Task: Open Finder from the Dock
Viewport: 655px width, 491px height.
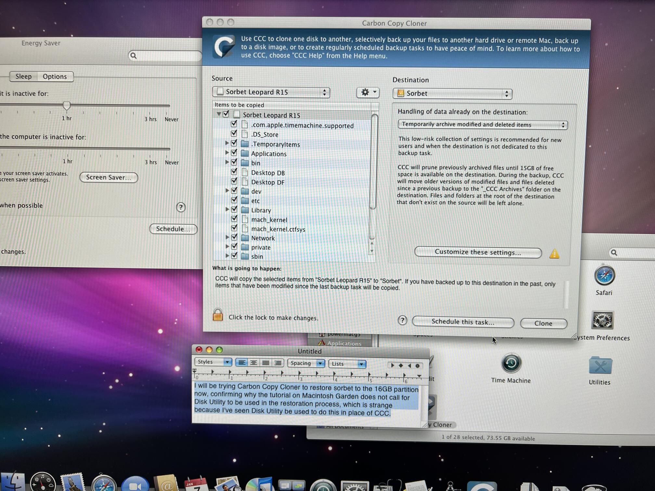Action: [x=13, y=482]
